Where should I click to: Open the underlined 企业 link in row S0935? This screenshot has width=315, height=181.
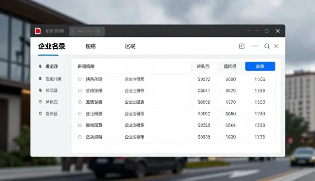tap(134, 137)
